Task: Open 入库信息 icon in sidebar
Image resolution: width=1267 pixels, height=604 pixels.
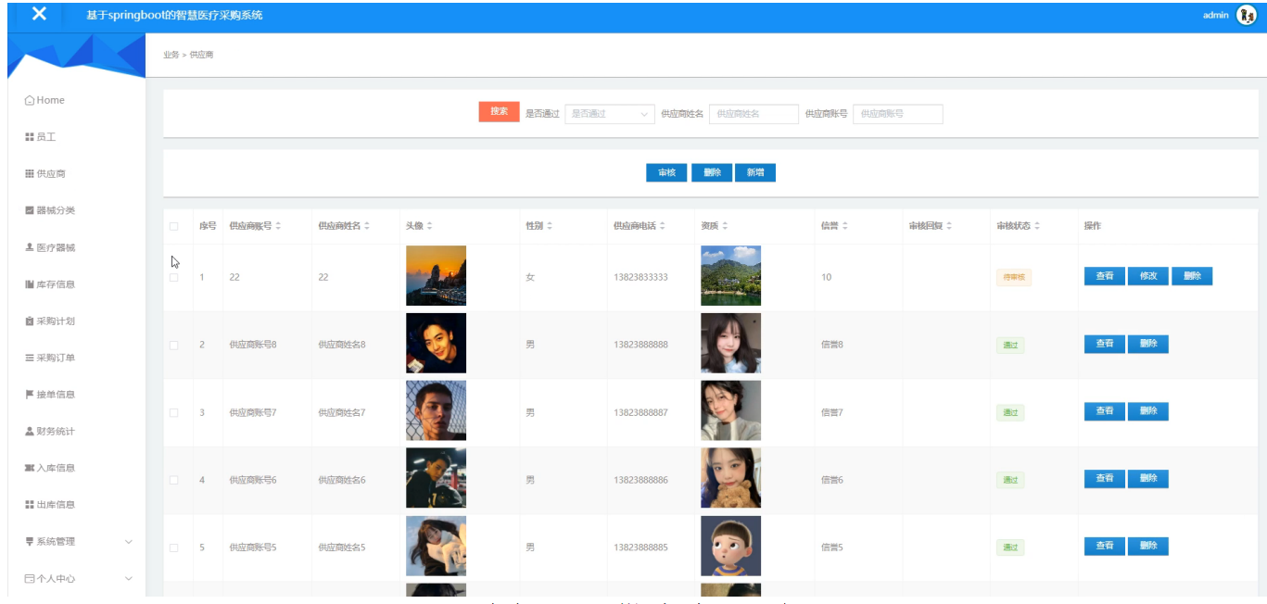Action: tap(29, 468)
